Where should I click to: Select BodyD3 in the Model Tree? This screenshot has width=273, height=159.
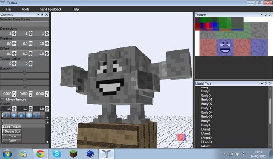pyautogui.click(x=206, y=108)
